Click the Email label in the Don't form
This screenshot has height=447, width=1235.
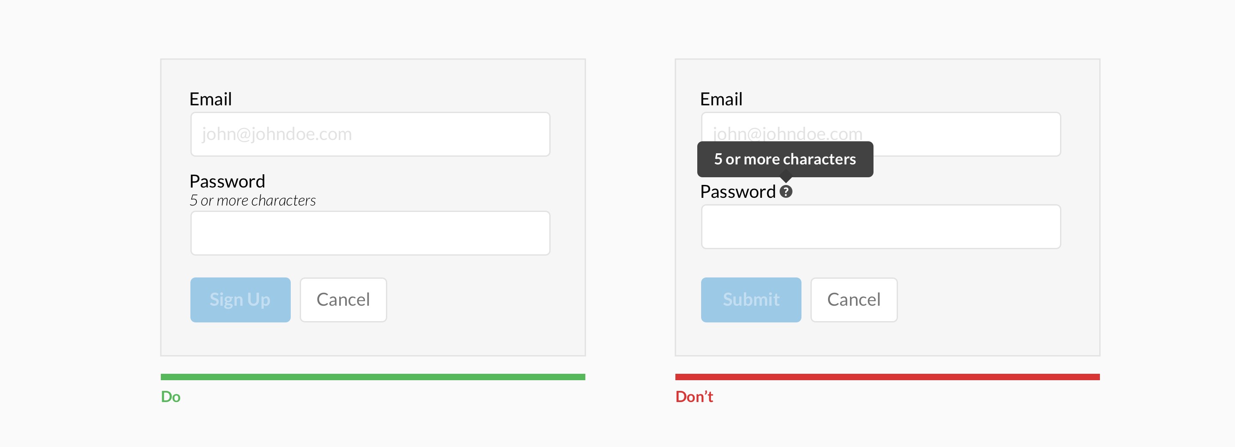(721, 99)
